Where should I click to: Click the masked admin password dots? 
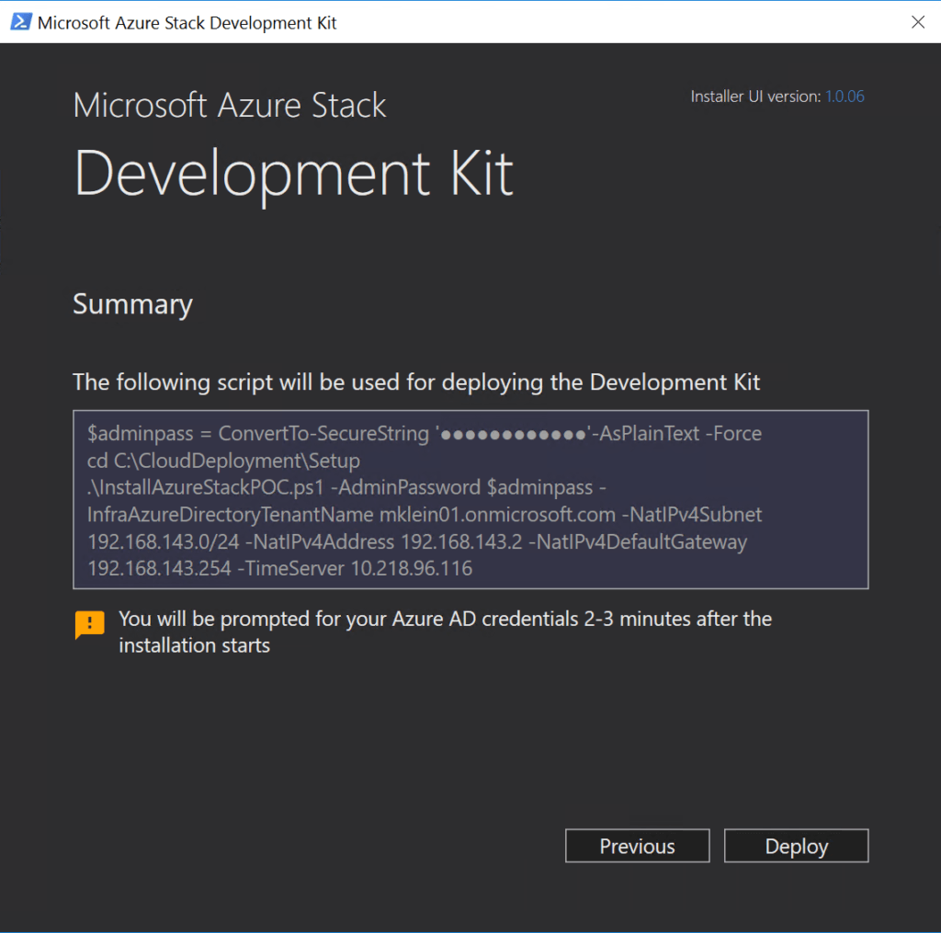click(x=513, y=434)
